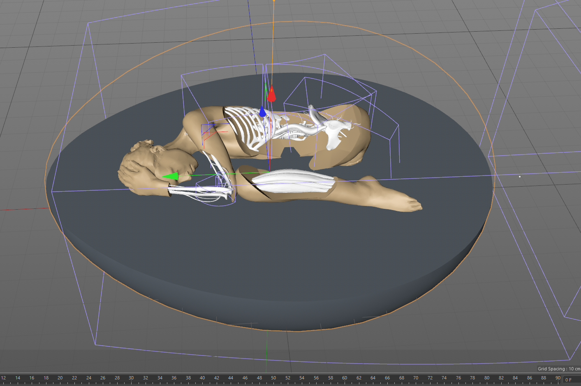The width and height of the screenshot is (581, 386).
Task: Grab the green axis arrow handle near the head
Action: click(x=170, y=177)
